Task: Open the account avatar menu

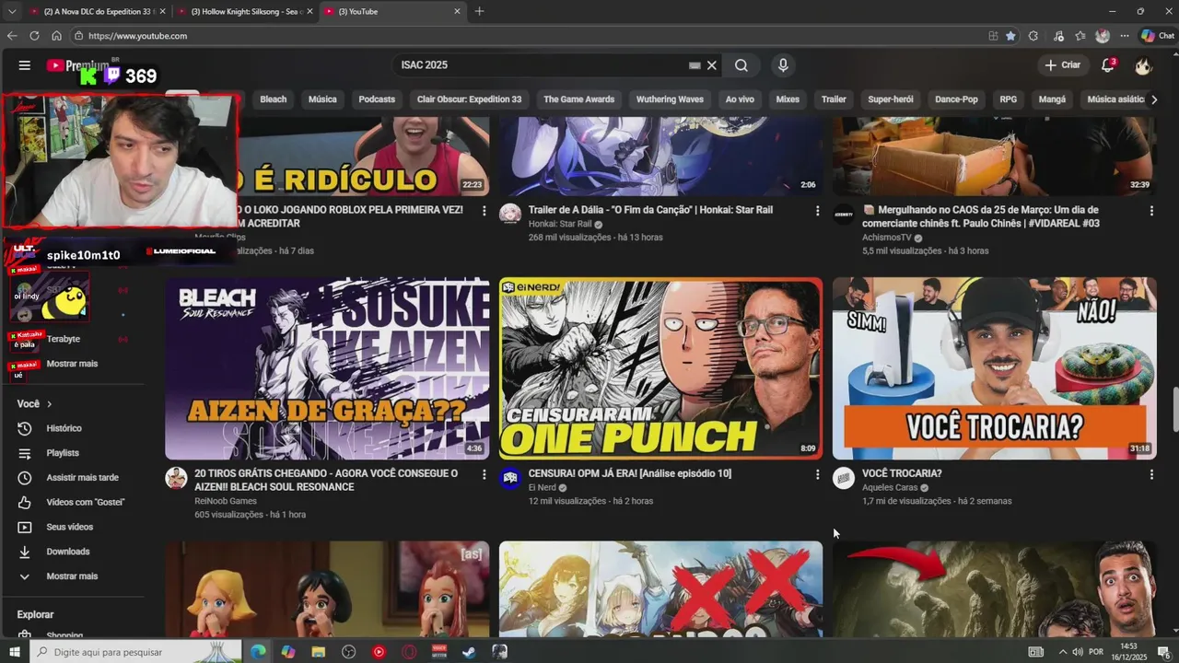Action: coord(1143,65)
